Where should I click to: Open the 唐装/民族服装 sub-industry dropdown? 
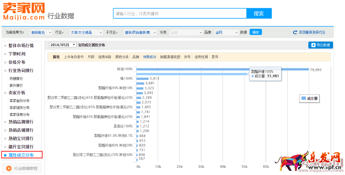click(x=140, y=32)
